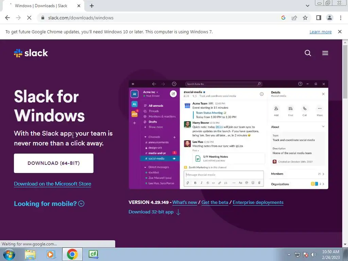The width and height of the screenshot is (348, 261).
Task: Click the Slack app preview screenshot
Action: coord(228,135)
